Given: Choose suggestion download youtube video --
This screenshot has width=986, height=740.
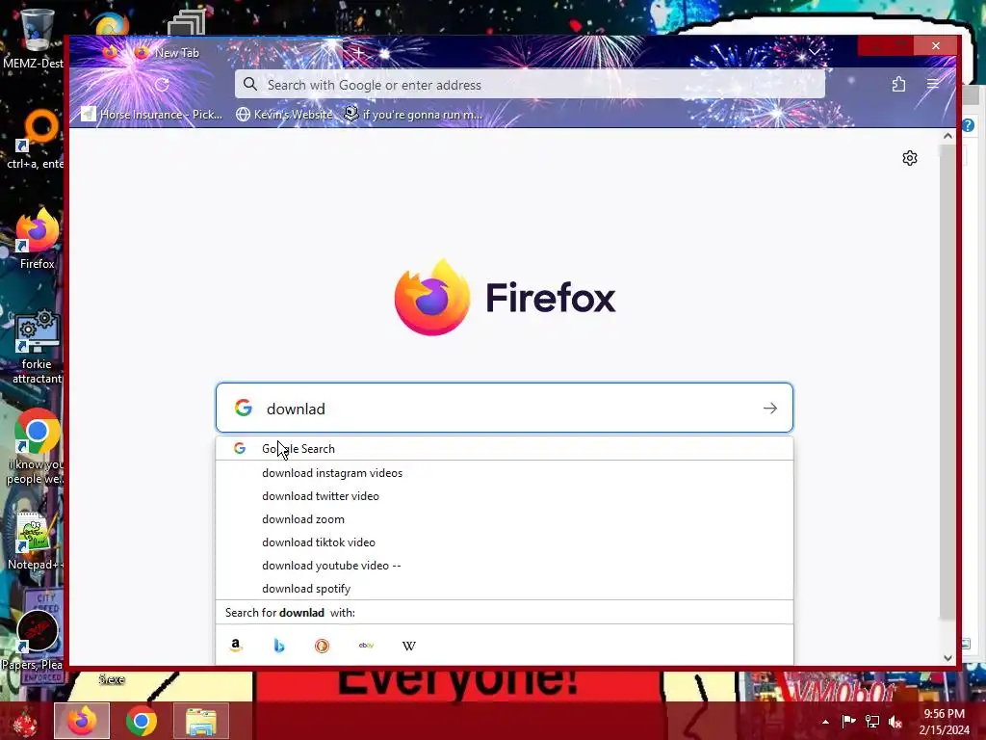Looking at the screenshot, I should [505, 565].
